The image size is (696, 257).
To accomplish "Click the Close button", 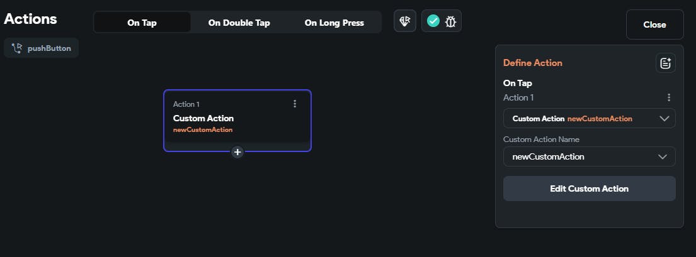I will coord(654,25).
